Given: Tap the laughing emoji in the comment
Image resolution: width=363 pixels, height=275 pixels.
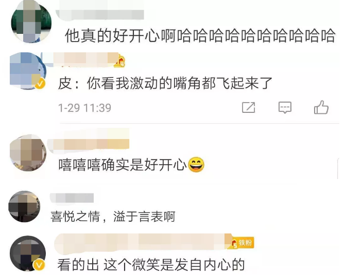Looking at the screenshot, I should (196, 165).
